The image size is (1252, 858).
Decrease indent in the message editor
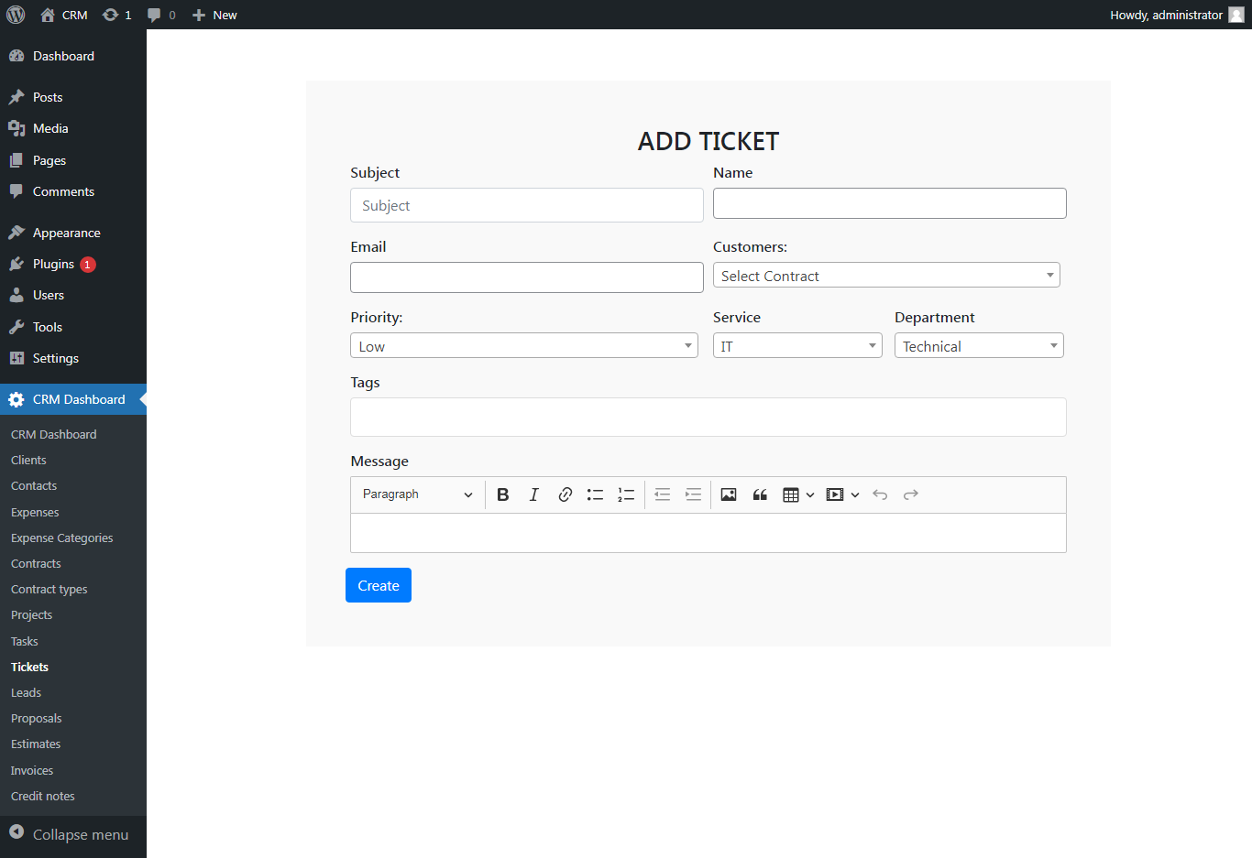pos(662,494)
